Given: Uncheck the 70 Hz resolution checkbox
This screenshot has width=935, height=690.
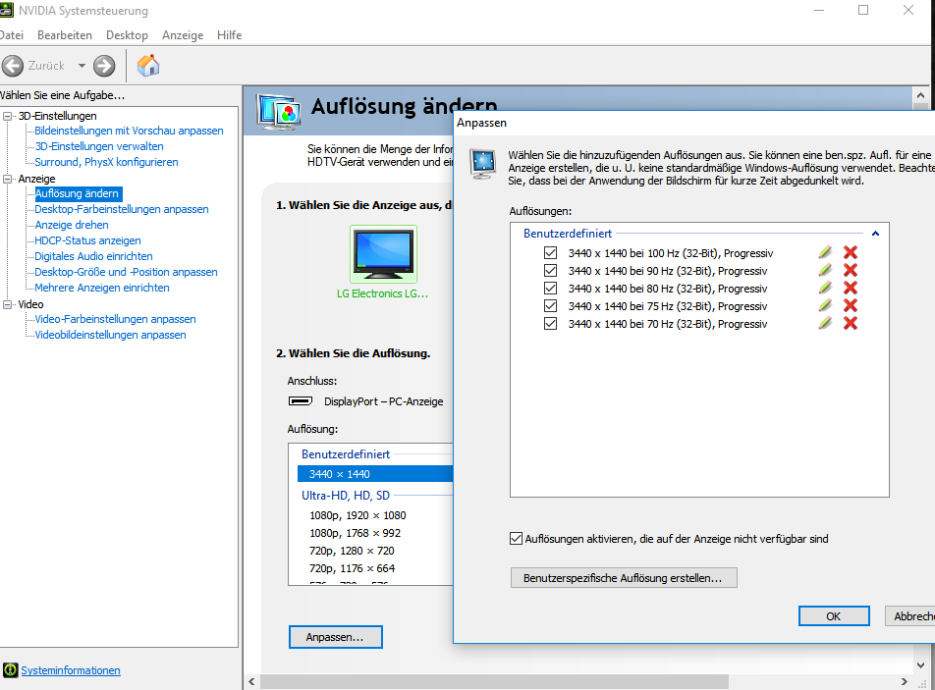Looking at the screenshot, I should coord(550,324).
